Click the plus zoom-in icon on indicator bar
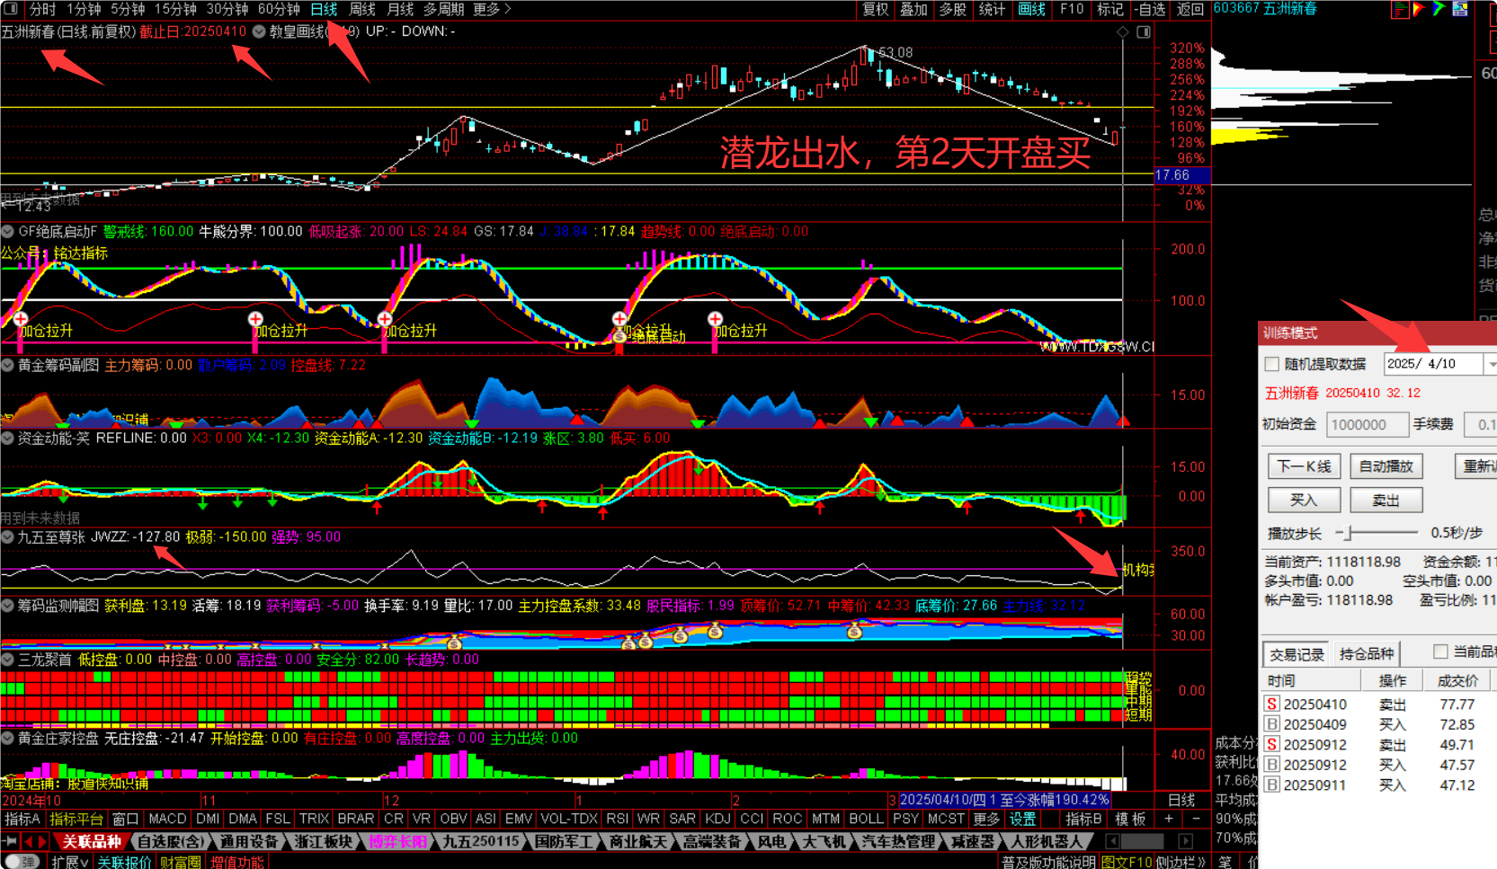Image resolution: width=1497 pixels, height=869 pixels. (x=1168, y=819)
